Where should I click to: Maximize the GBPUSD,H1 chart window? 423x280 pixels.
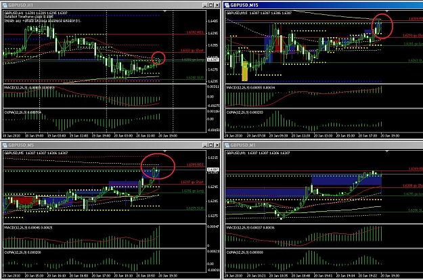tap(211, 5)
